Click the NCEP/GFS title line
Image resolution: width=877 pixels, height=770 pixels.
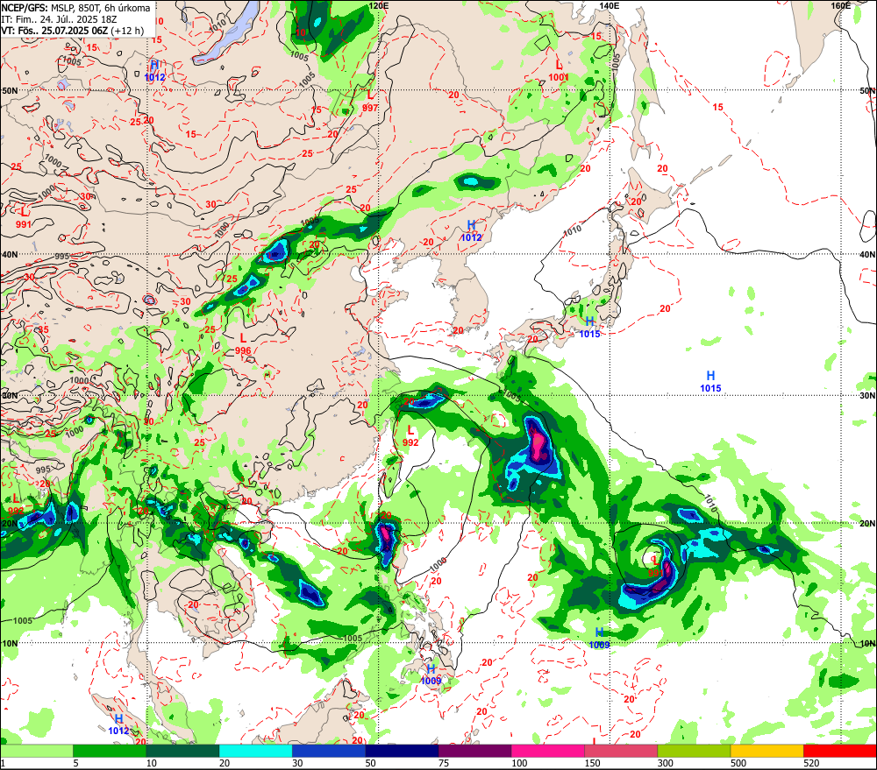coord(75,8)
